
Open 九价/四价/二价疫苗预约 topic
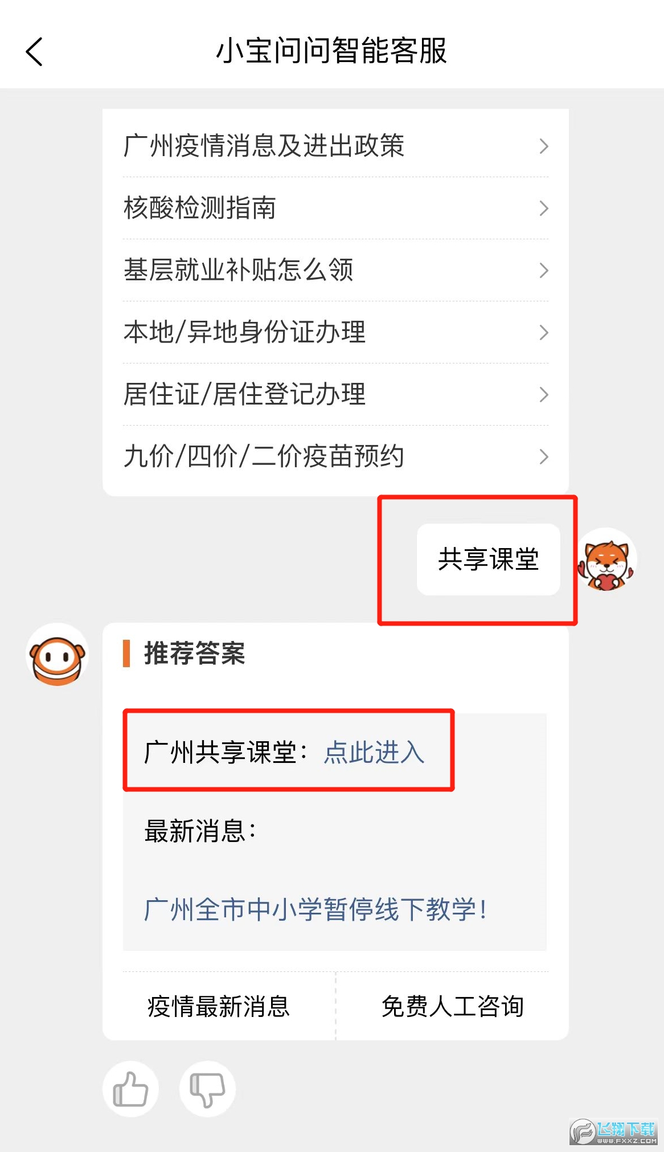click(336, 456)
